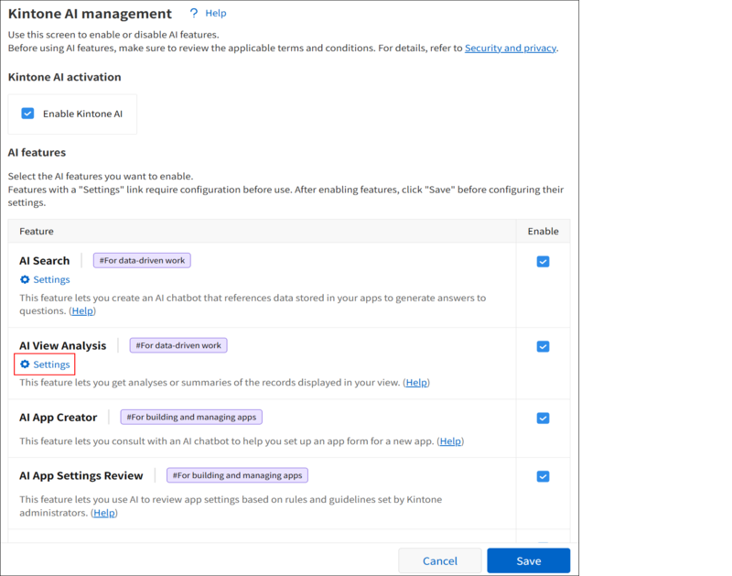Click the data-driven work tag beside AI View Analysis

pyautogui.click(x=178, y=345)
